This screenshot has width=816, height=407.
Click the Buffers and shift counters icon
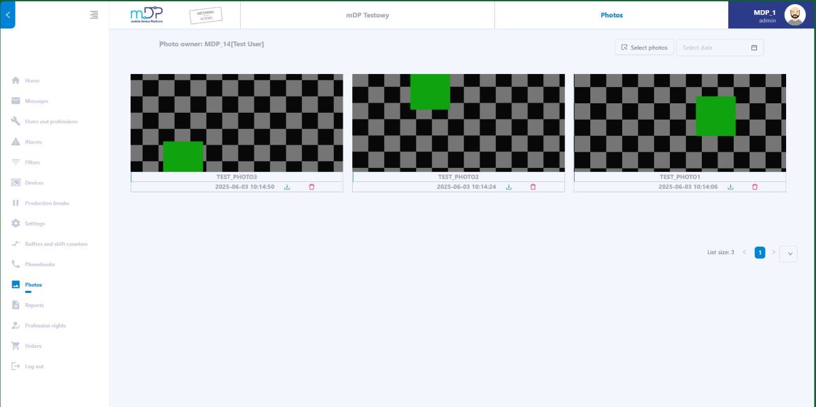(16, 244)
